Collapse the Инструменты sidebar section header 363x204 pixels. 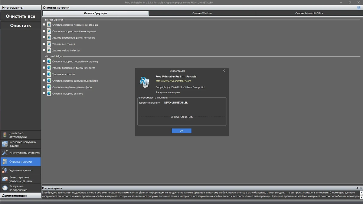point(21,8)
